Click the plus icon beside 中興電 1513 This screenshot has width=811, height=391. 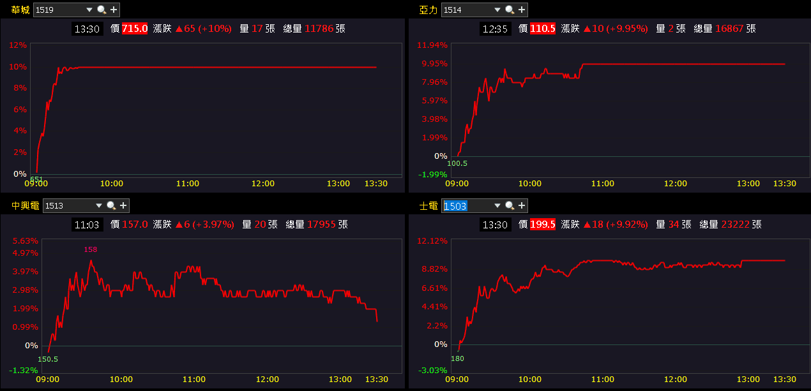click(x=124, y=205)
